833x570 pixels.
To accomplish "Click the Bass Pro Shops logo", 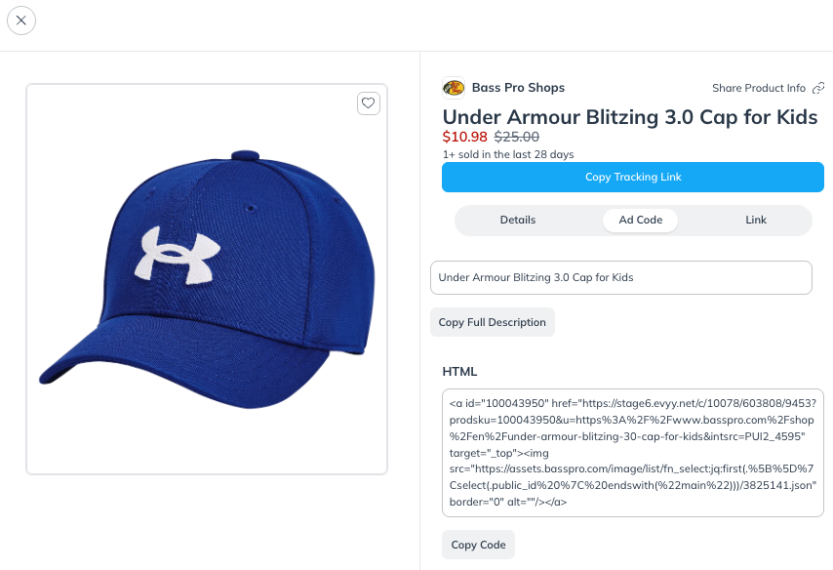I will tap(454, 87).
